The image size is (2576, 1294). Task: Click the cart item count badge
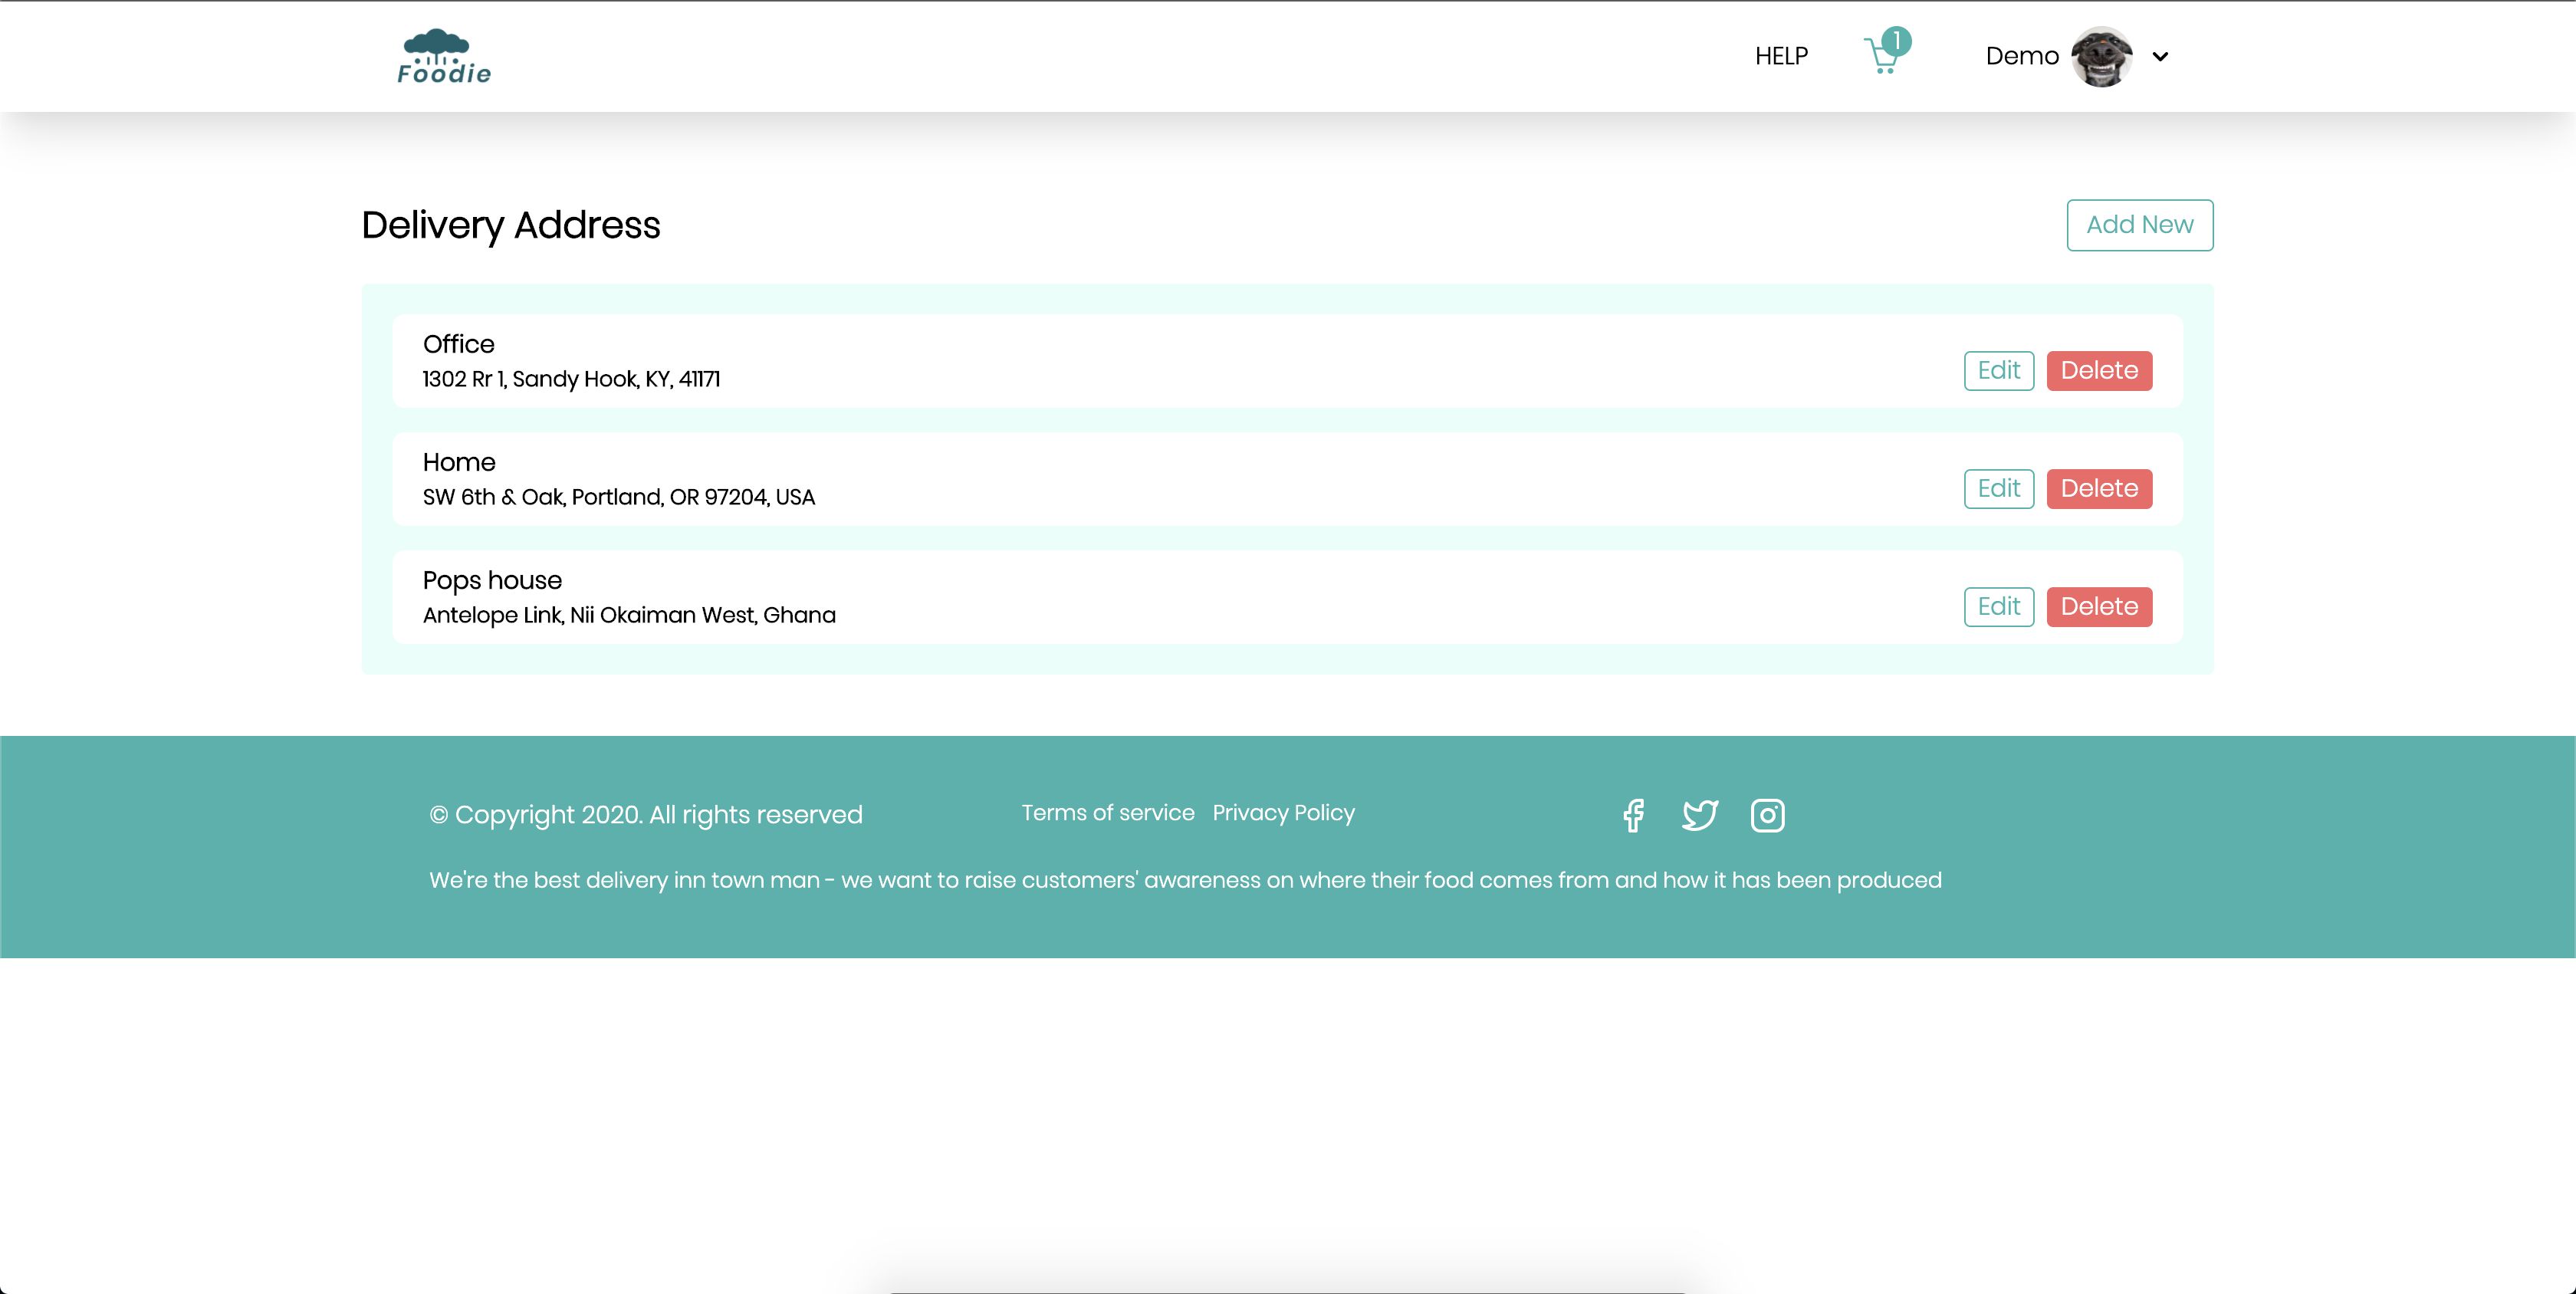click(x=1896, y=42)
